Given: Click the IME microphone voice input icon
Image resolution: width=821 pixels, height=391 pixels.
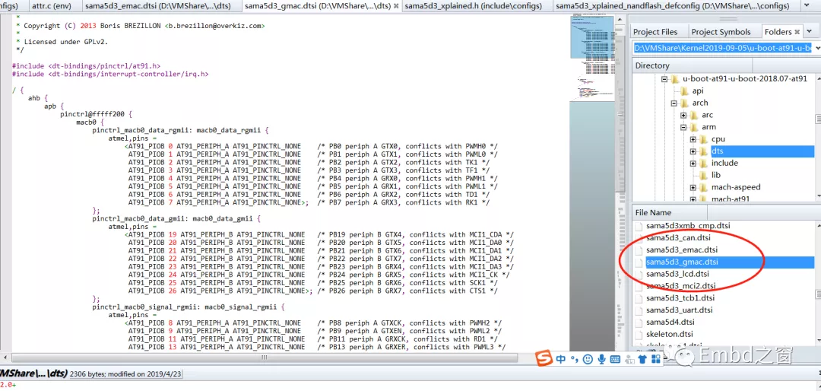Looking at the screenshot, I should point(601,360).
